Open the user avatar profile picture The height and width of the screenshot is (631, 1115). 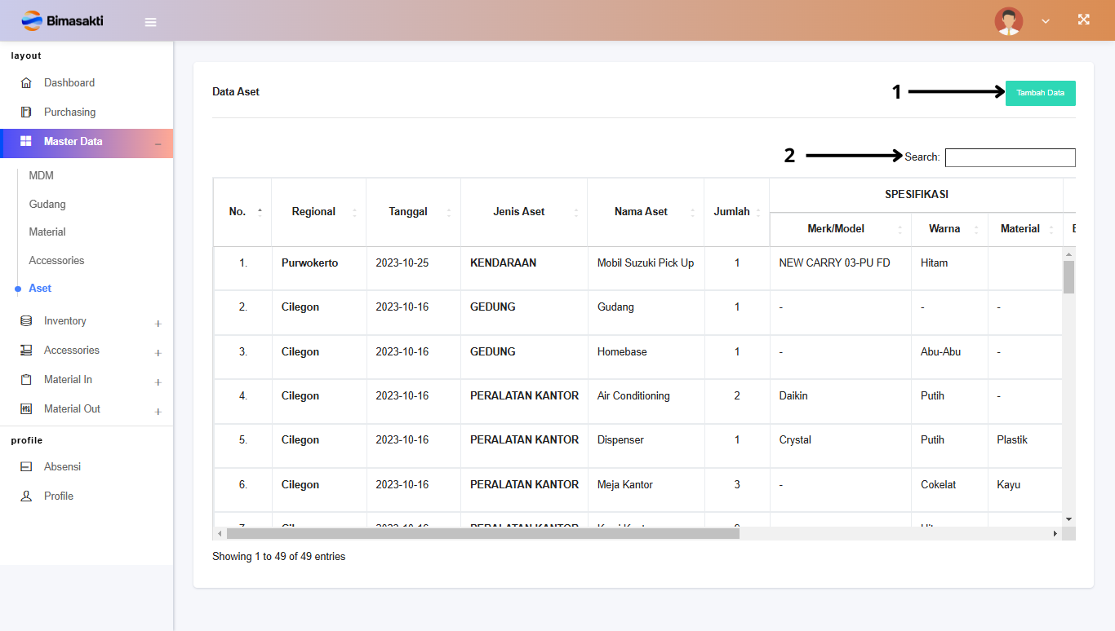(x=1008, y=21)
